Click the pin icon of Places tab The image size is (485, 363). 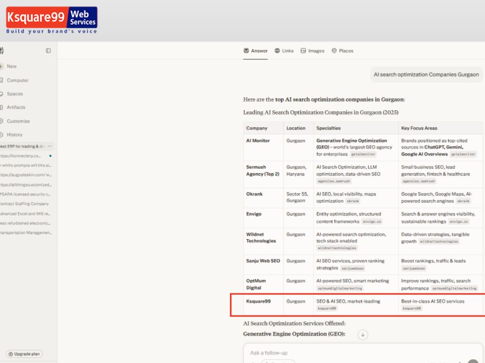pos(334,51)
